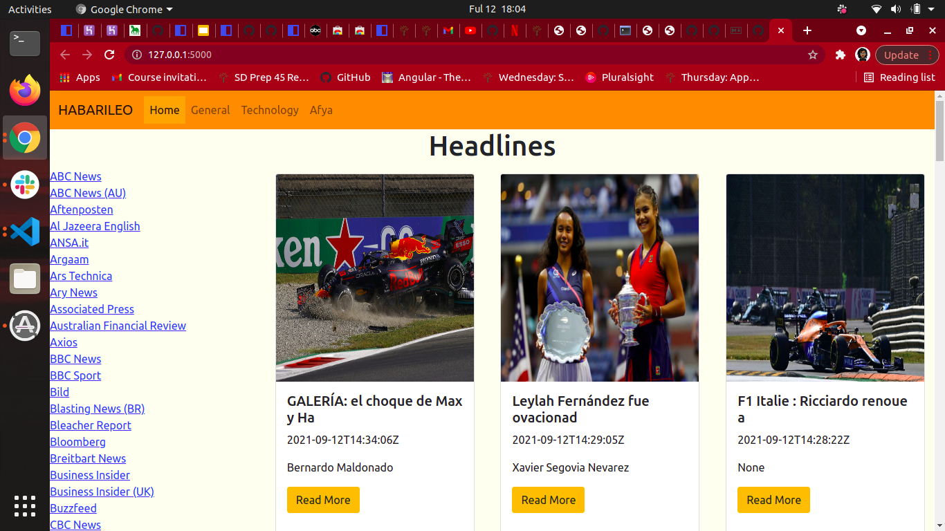Screen dimensions: 945x531
Task: Open the ANSA.it source link
Action: click(x=69, y=243)
